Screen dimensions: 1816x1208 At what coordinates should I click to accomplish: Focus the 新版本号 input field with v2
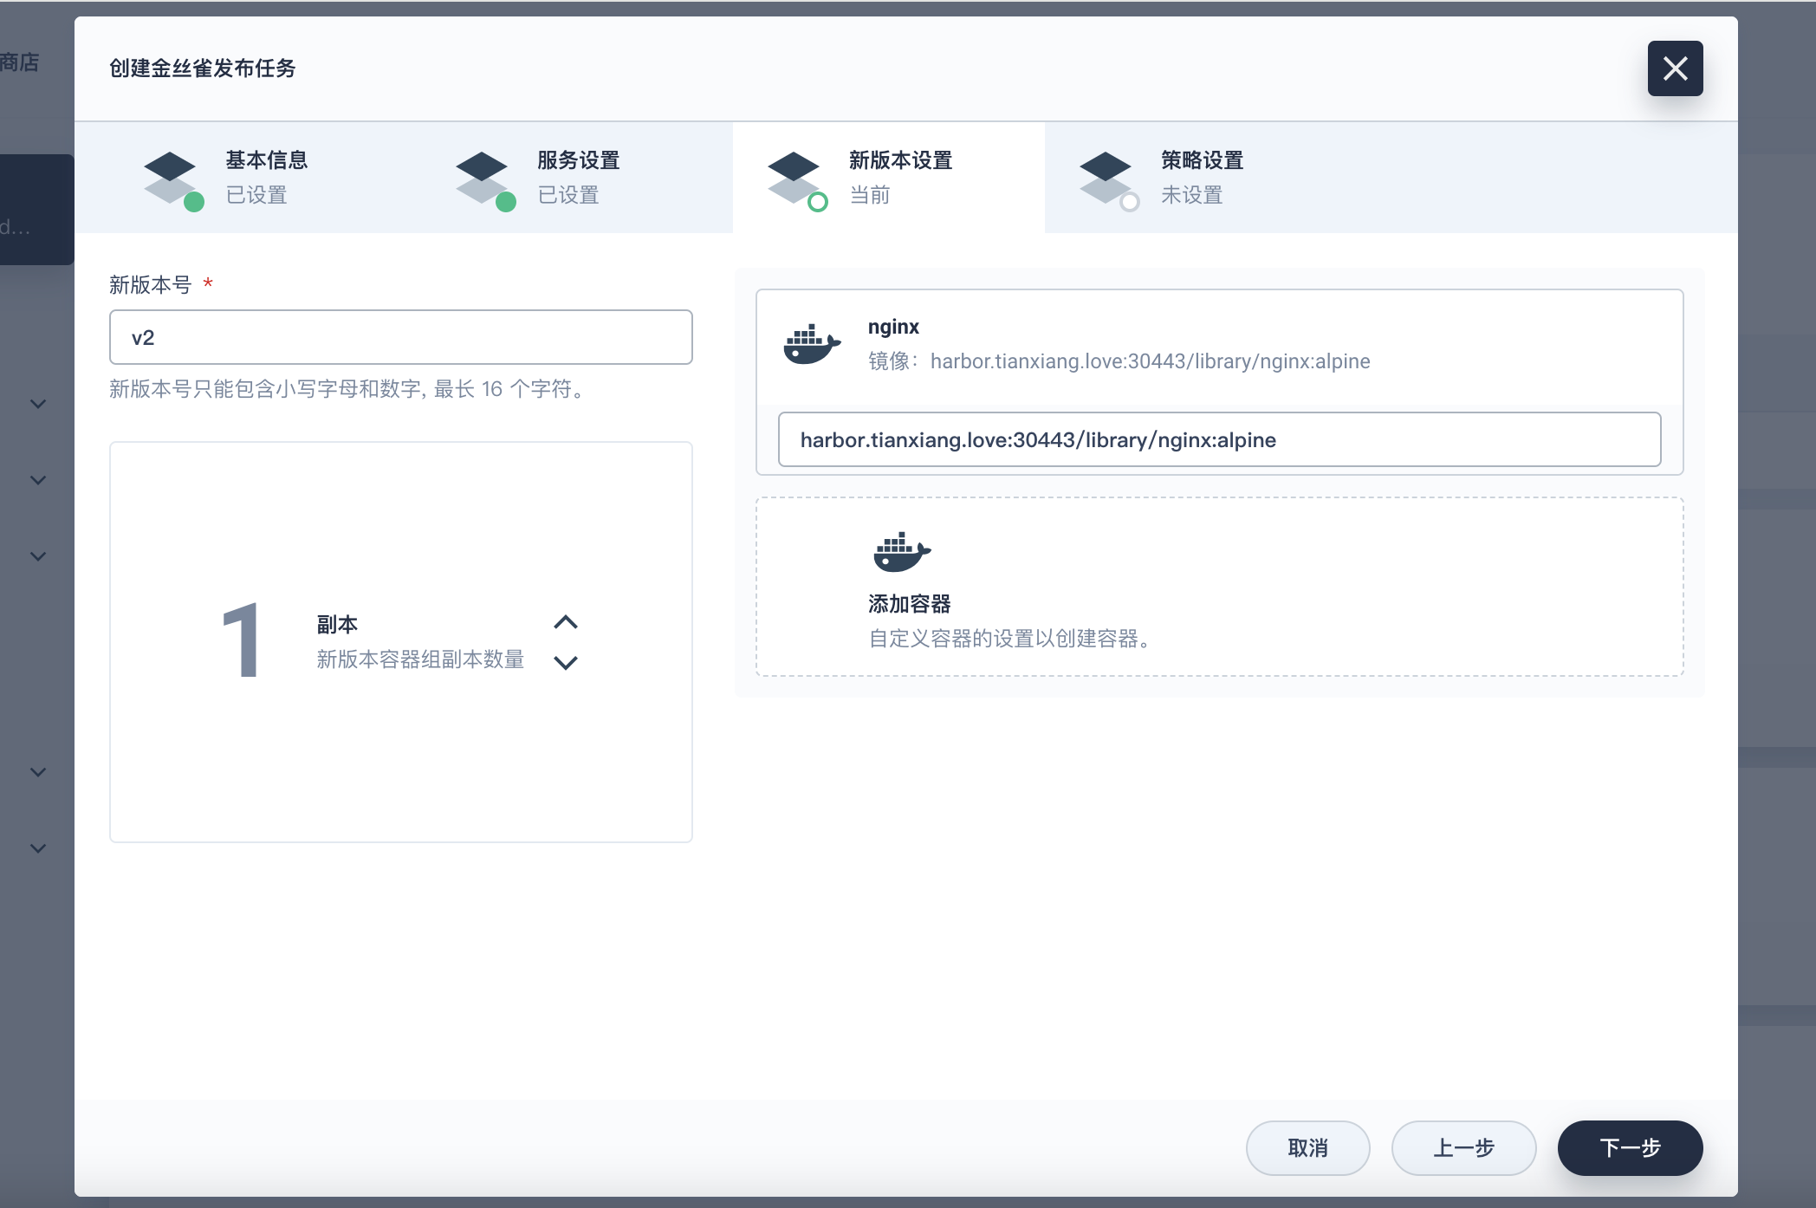pos(400,337)
